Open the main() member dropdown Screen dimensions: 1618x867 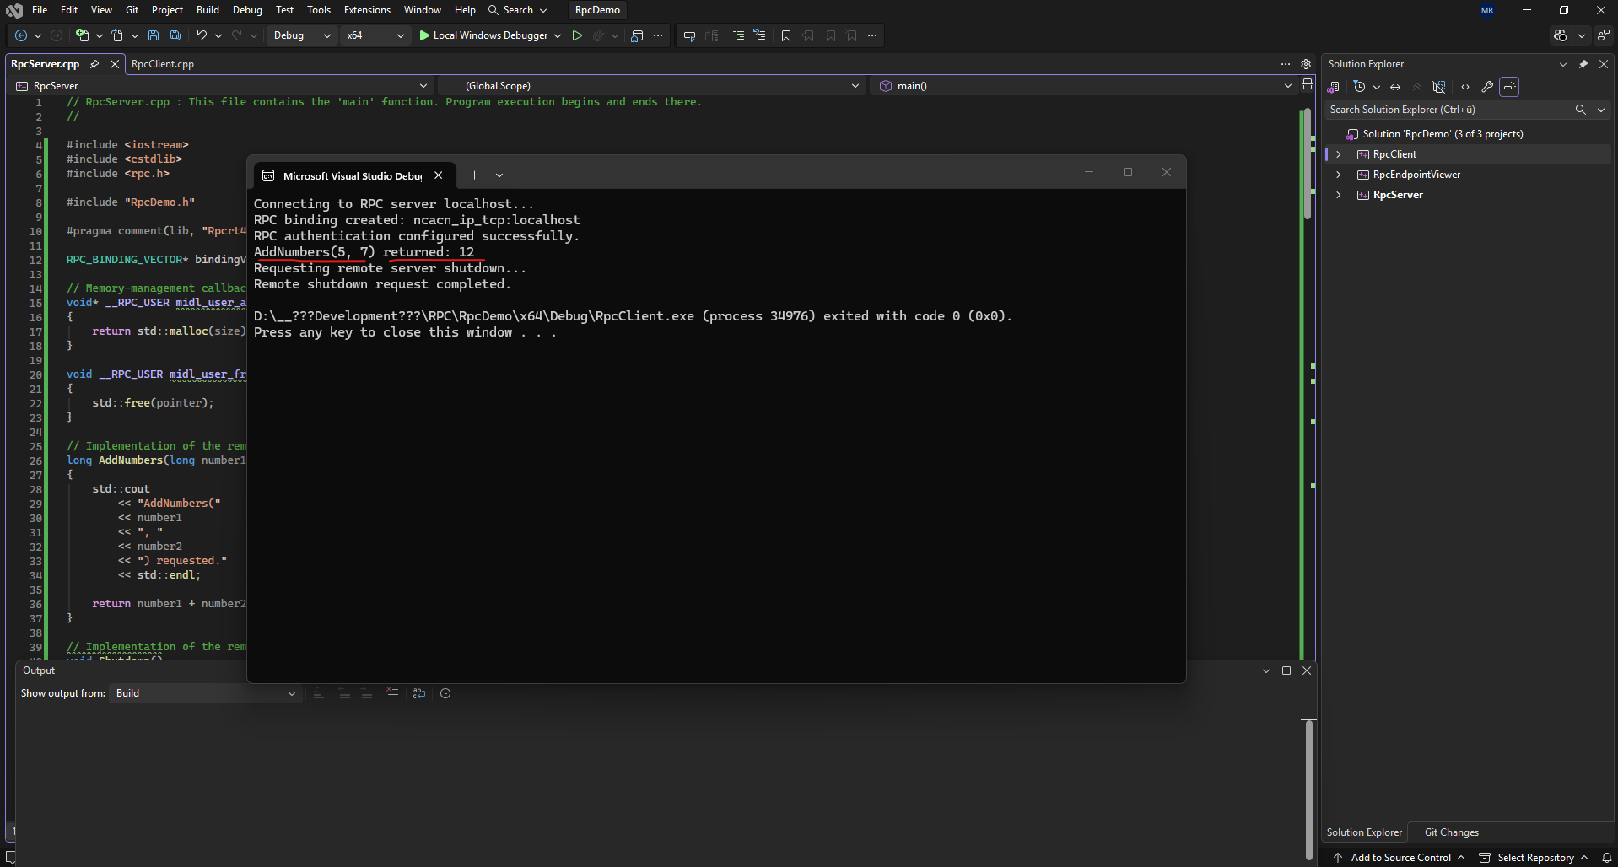pos(1085,86)
